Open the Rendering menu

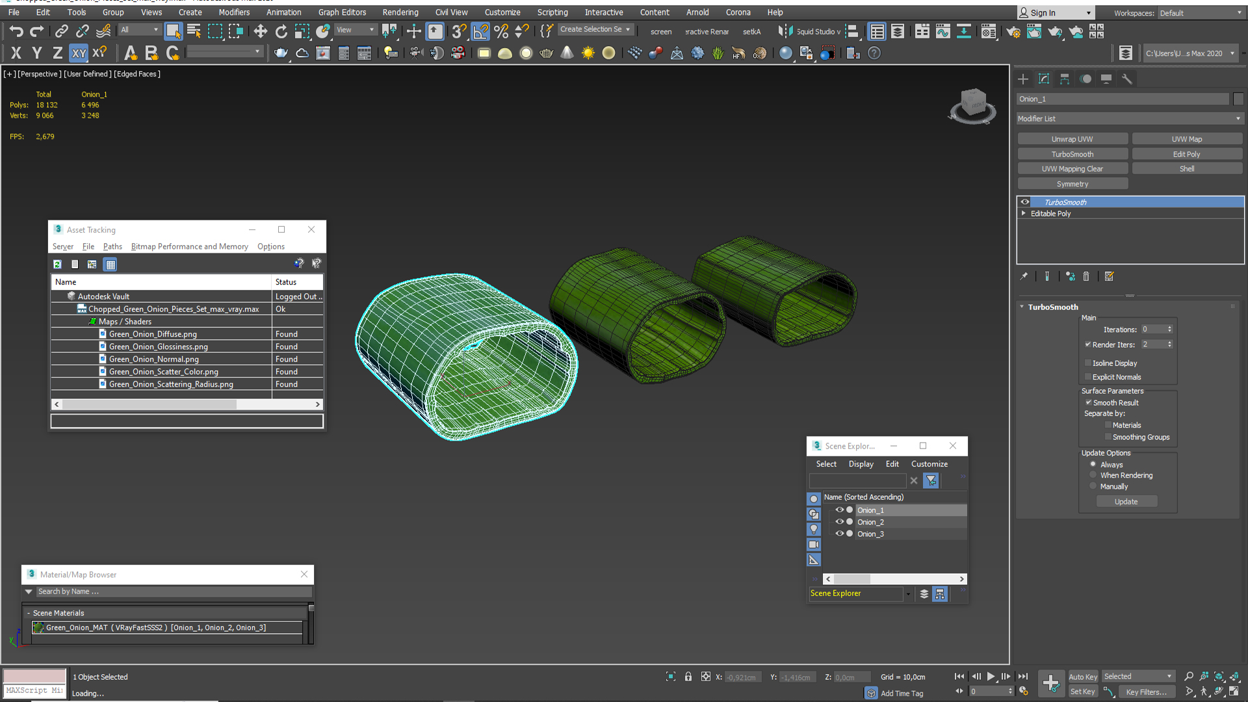tap(400, 12)
